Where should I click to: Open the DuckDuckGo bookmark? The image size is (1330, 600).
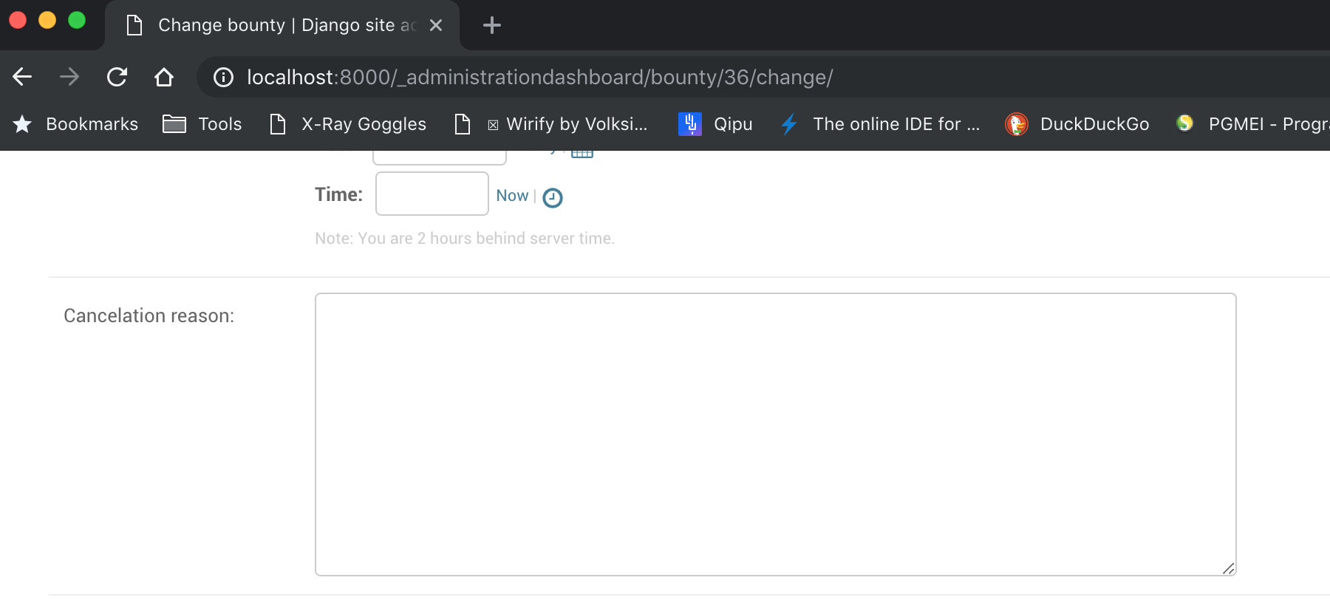coord(1077,124)
